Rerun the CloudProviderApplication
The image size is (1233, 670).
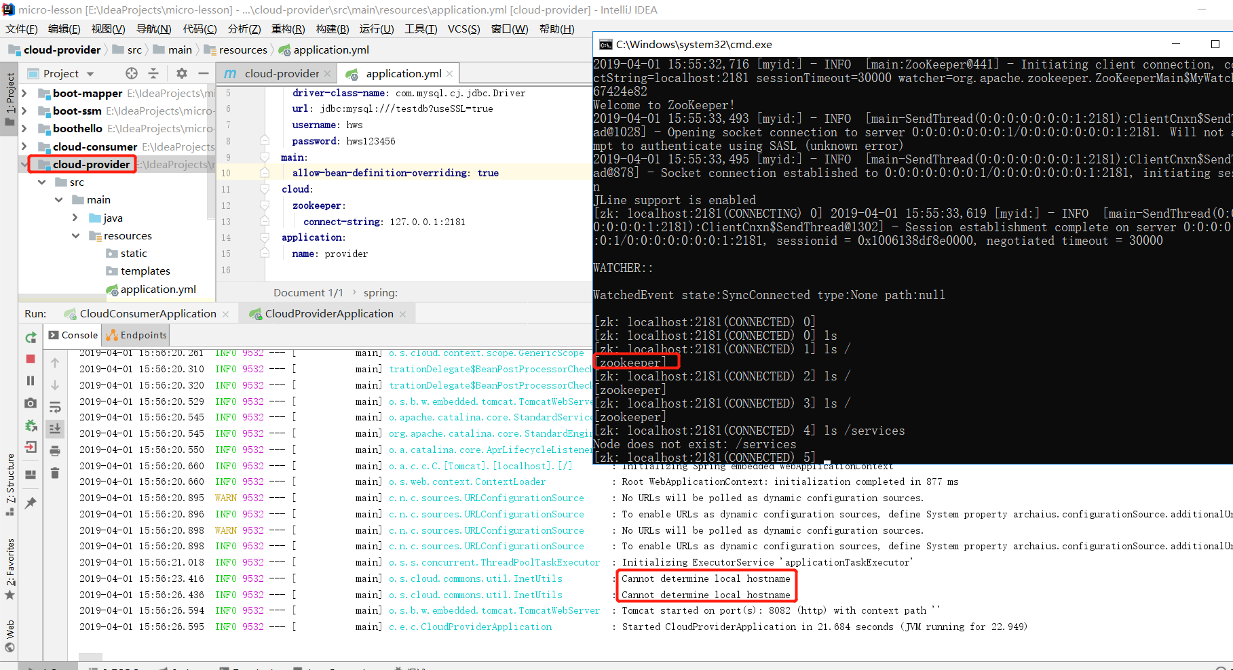[x=31, y=337]
